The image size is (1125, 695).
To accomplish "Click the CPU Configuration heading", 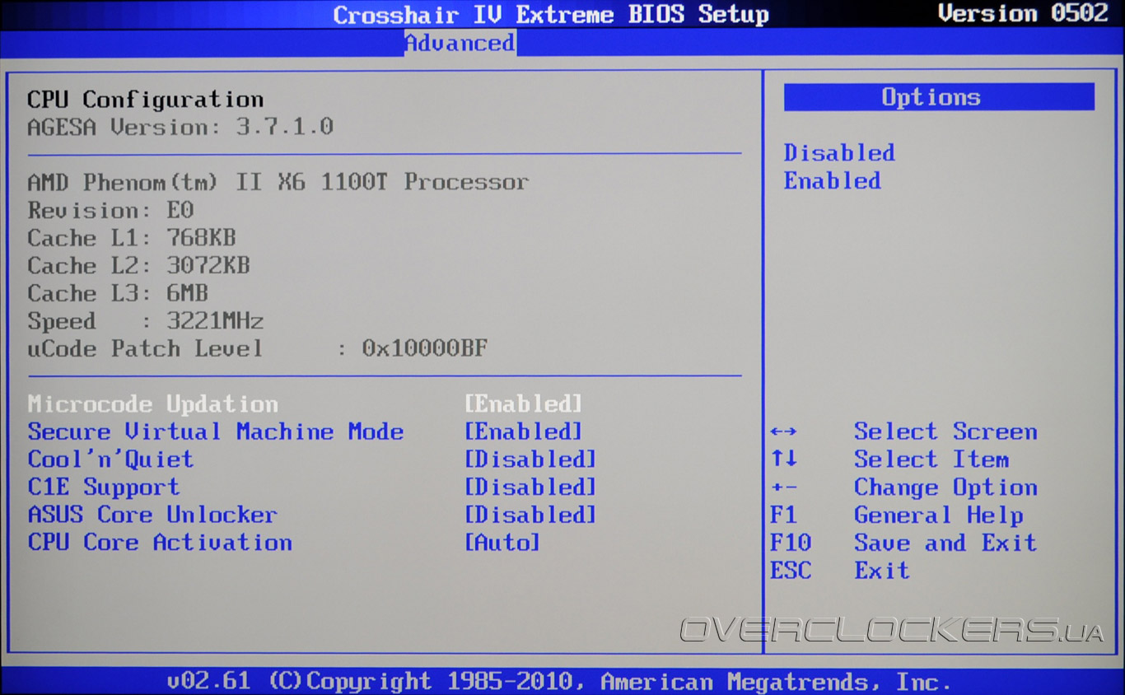I will click(146, 100).
